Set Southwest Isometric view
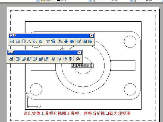The width and height of the screenshot is (163, 122). [54, 59]
